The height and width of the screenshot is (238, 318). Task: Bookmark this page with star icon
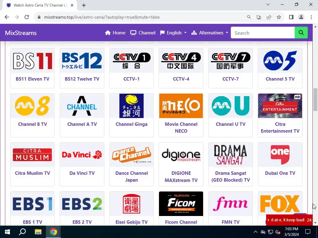coord(279,17)
